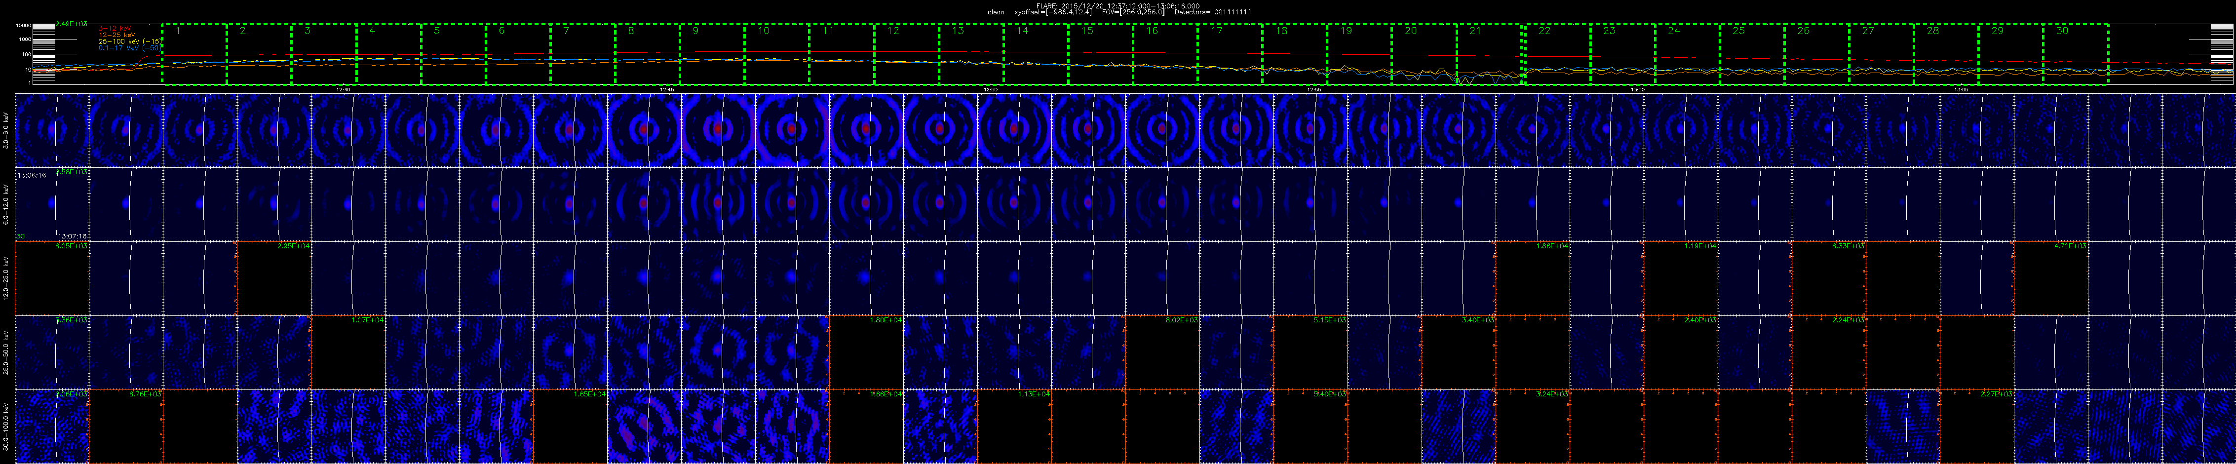Screen dimensions: 2236x464
Task: Select time interval box numbered 30
Action: (2076, 54)
